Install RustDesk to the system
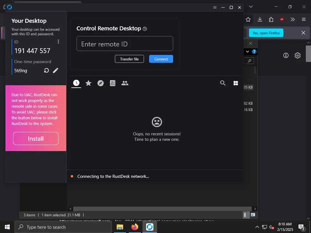This screenshot has height=233, width=311. pyautogui.click(x=36, y=138)
